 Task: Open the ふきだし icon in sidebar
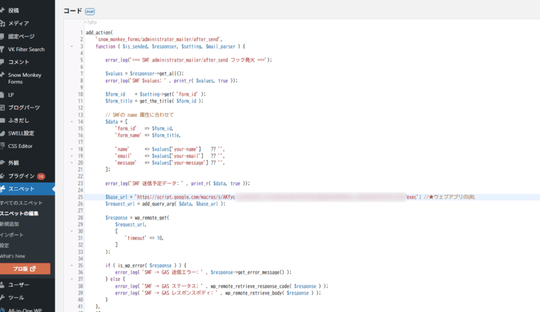click(2, 121)
